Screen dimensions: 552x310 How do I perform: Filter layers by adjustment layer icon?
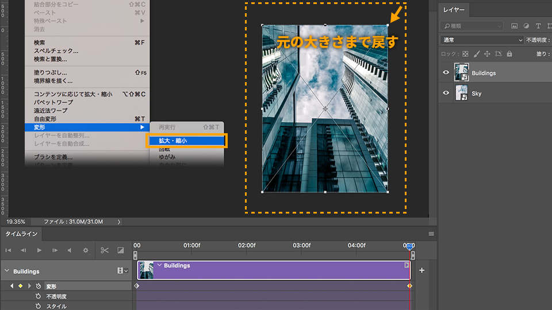click(x=526, y=26)
